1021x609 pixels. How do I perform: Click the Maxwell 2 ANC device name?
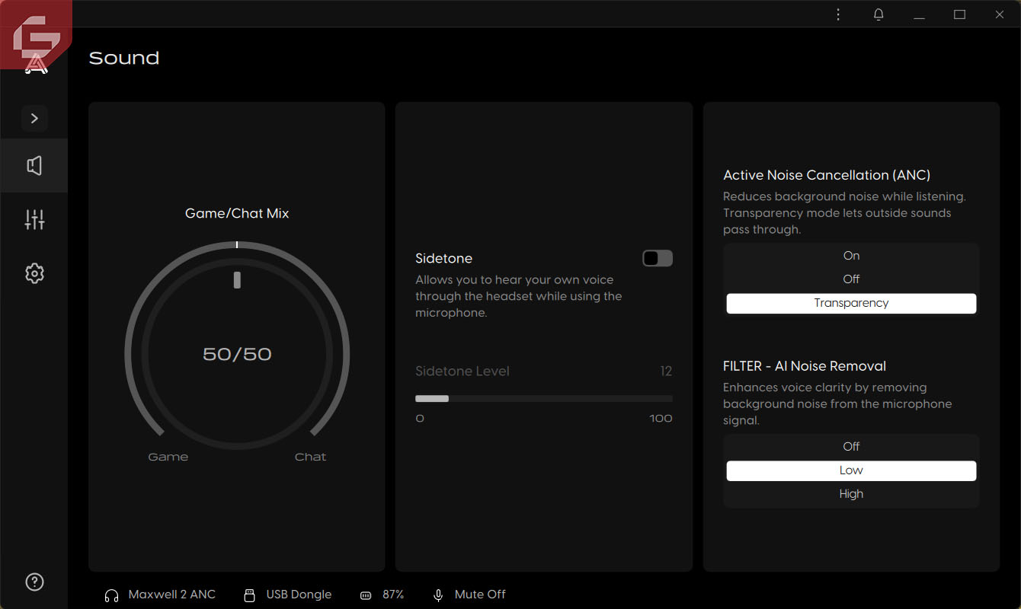click(172, 595)
